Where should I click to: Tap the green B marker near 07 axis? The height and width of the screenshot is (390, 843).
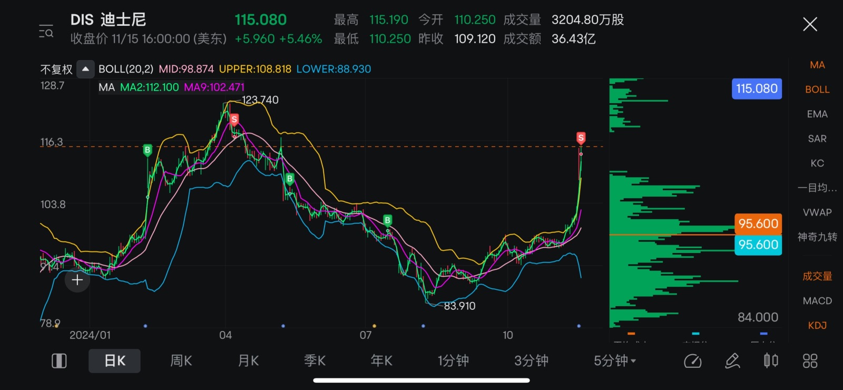(388, 220)
